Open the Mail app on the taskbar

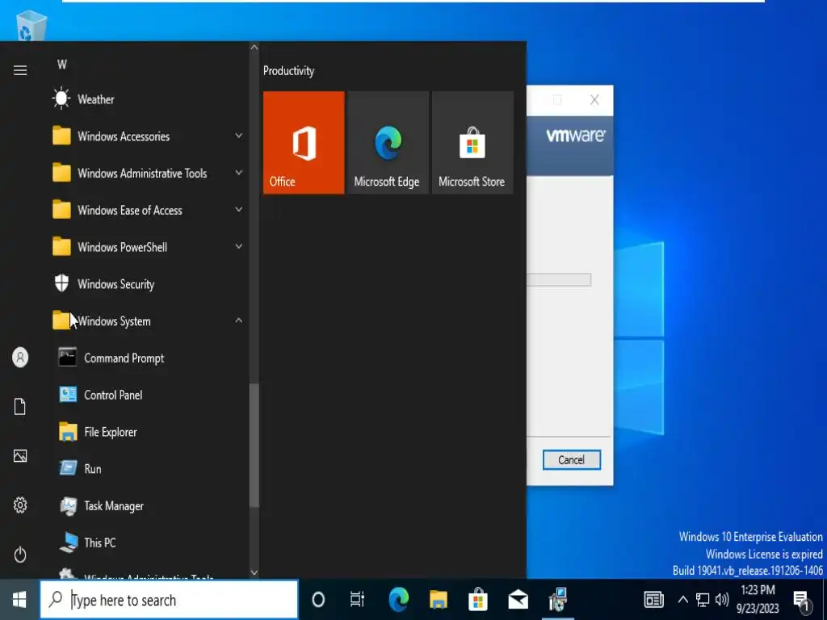click(x=518, y=600)
